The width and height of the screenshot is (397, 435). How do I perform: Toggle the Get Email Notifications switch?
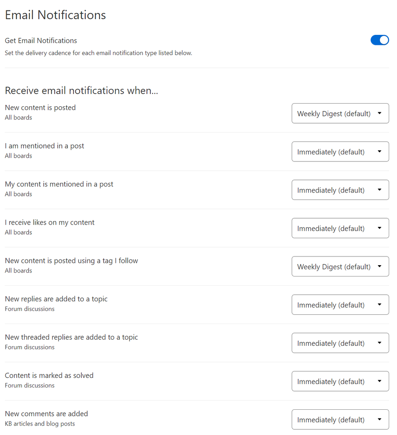(x=380, y=40)
